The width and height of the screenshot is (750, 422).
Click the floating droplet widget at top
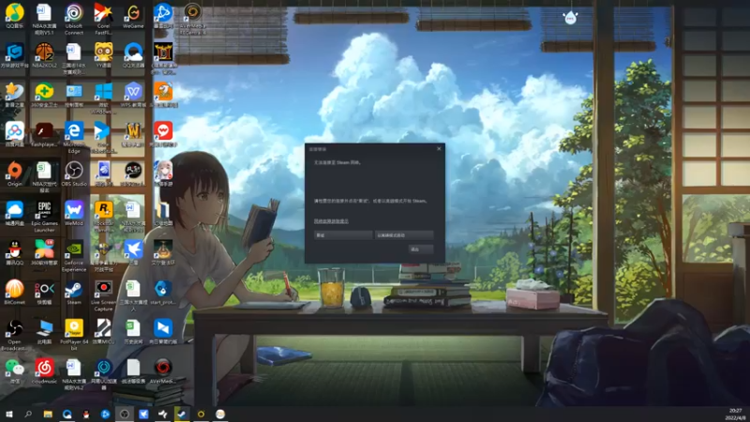(570, 18)
